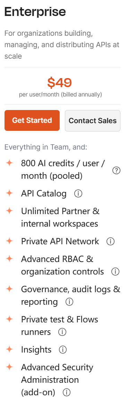127x406 pixels.
Task: Click 'Unlimited Partner & internal workspaces' feature text
Action: (x=60, y=217)
